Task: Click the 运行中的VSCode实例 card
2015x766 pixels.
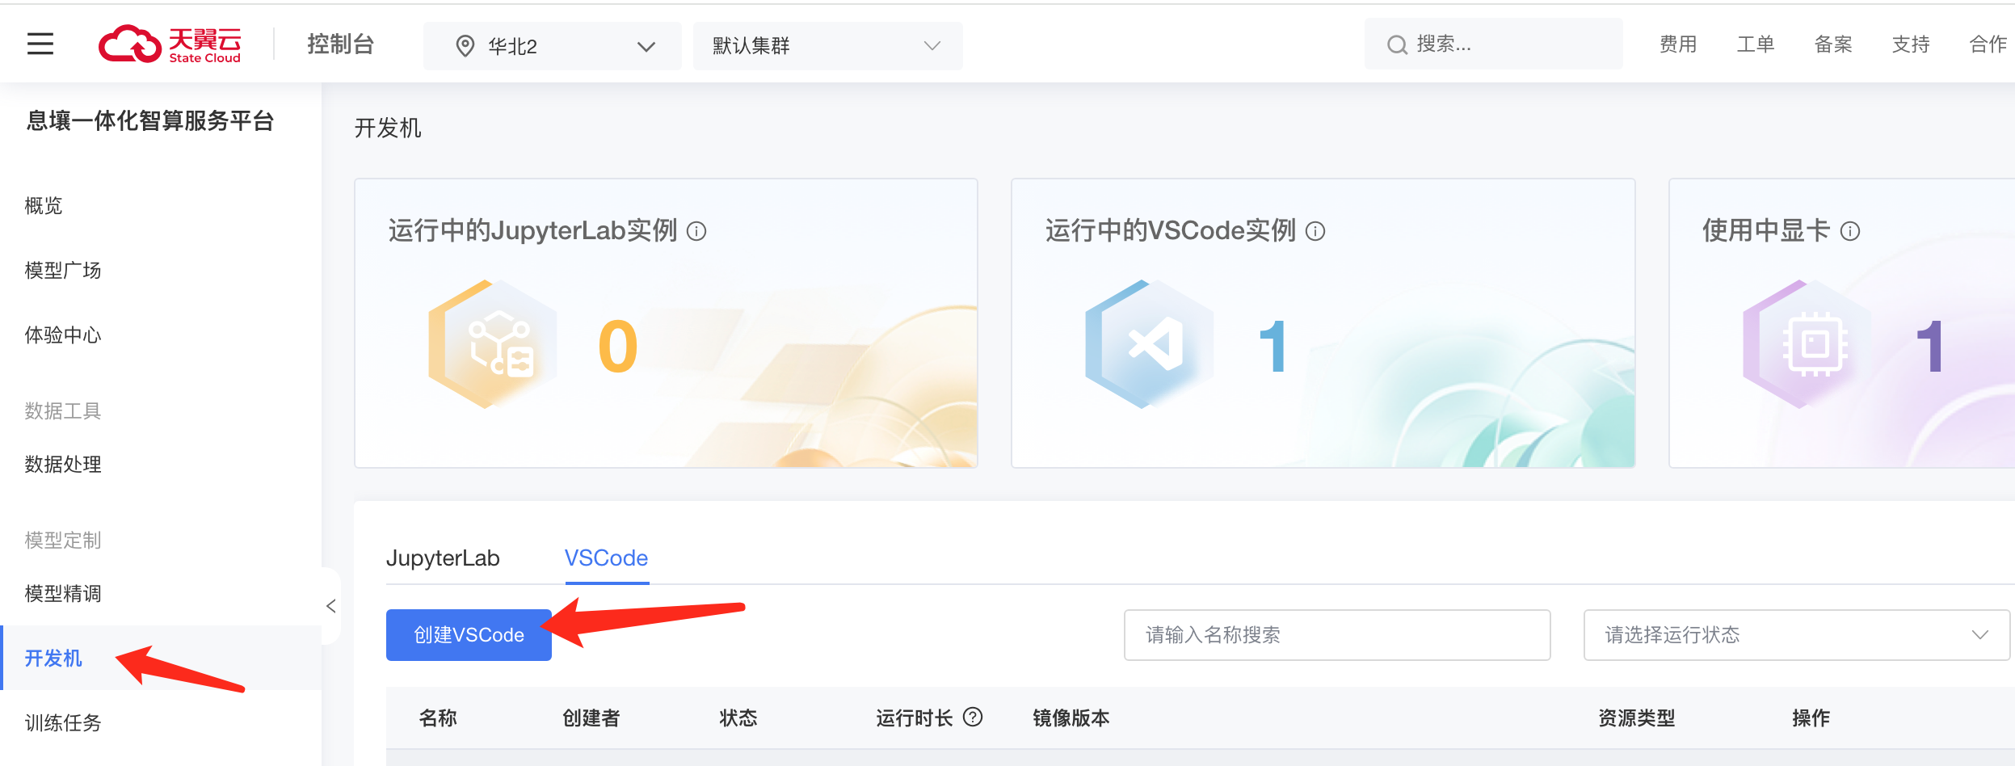Action: point(1323,323)
